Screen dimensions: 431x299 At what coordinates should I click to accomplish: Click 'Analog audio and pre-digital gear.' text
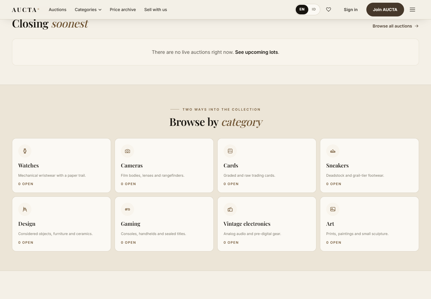252,234
